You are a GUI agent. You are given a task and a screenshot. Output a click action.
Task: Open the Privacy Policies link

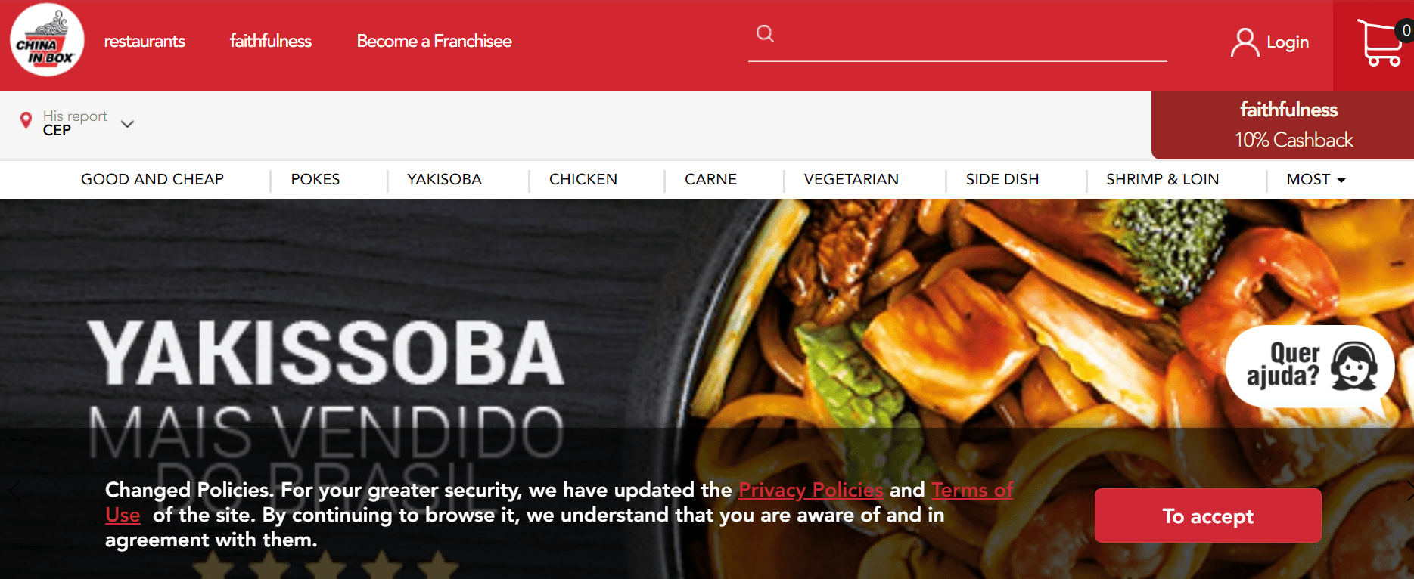coord(810,490)
